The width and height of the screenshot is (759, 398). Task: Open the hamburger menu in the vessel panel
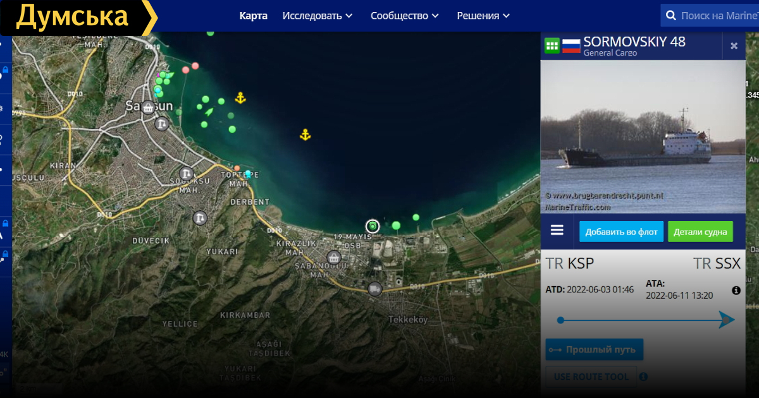557,231
